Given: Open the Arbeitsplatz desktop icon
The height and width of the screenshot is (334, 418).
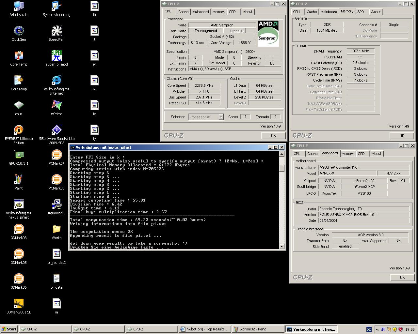Looking at the screenshot, I should click(x=19, y=8).
